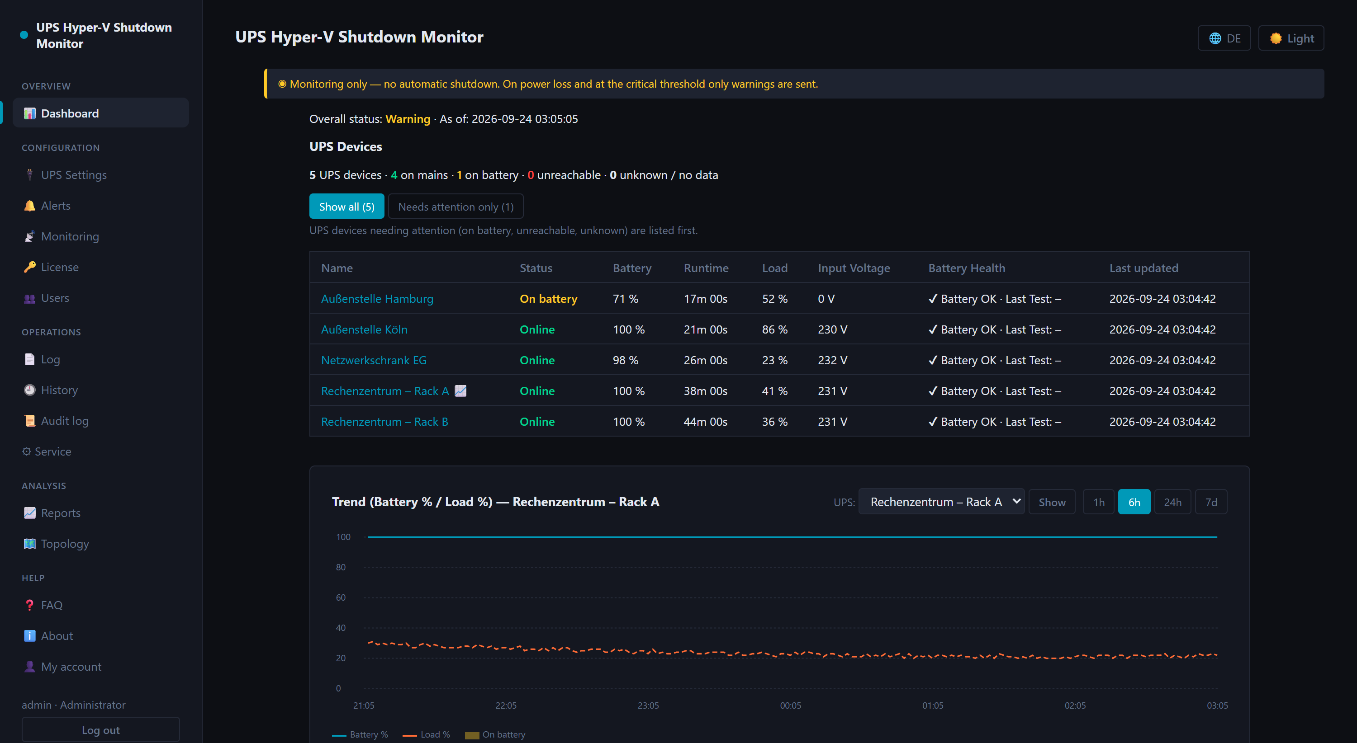
Task: Click the '71 %' battery value
Action: point(625,299)
